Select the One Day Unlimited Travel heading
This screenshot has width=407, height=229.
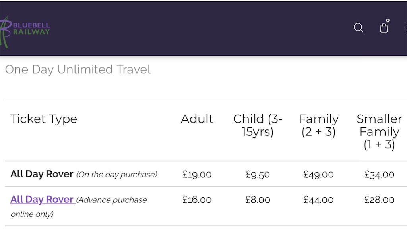point(78,69)
